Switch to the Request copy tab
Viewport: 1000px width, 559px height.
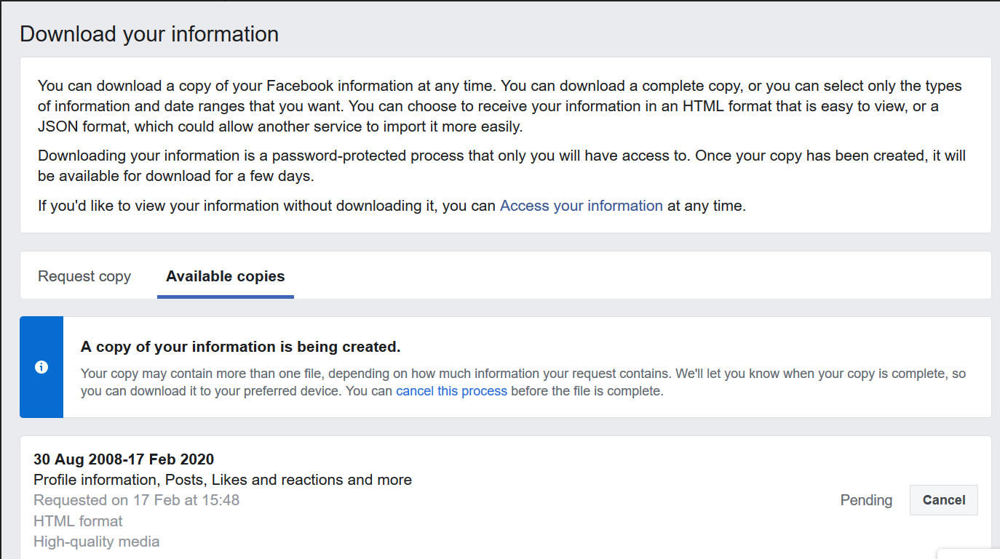coord(84,276)
